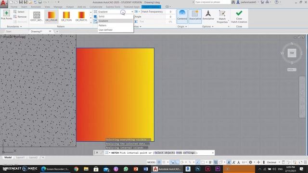Click the Remove boundary objects button

20,17
